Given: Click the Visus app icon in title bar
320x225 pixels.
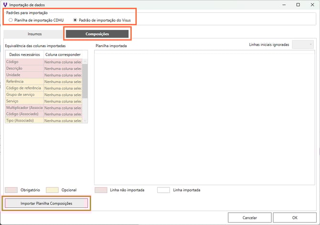Looking at the screenshot, I should click(x=5, y=4).
